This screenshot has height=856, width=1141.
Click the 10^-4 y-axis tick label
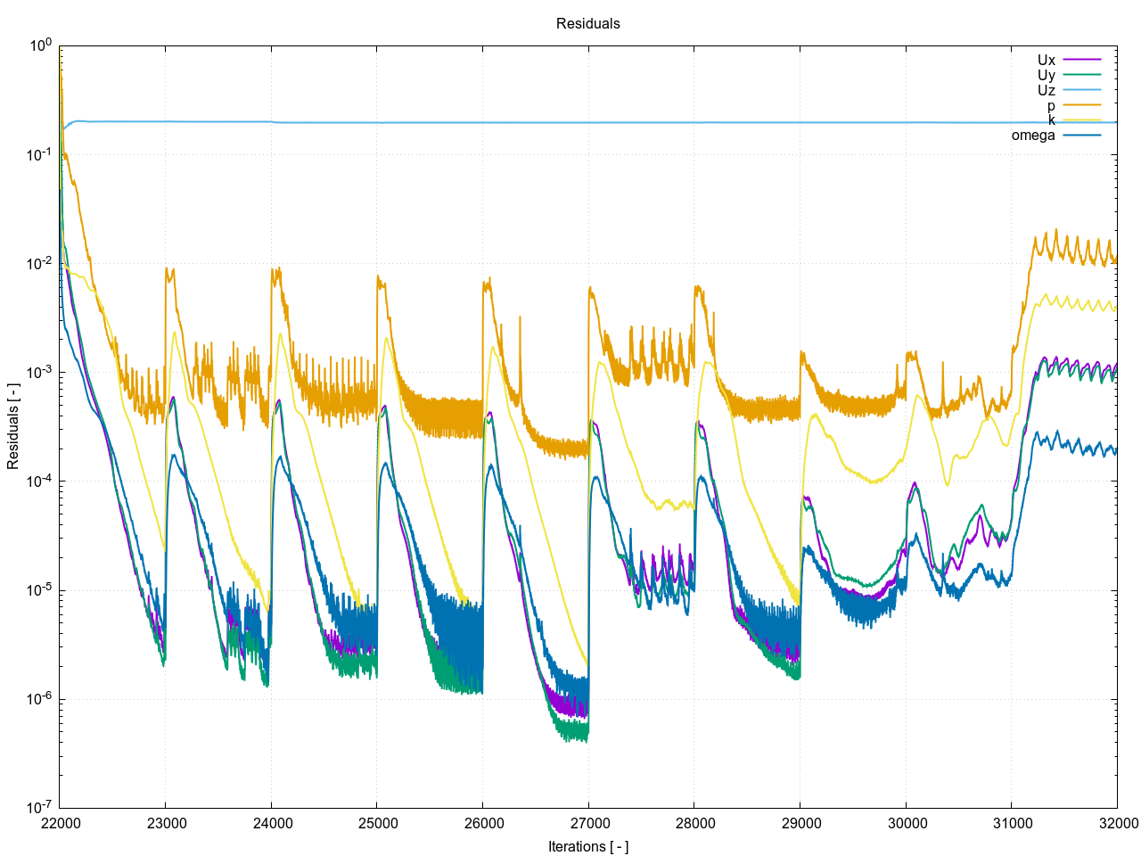tap(39, 481)
